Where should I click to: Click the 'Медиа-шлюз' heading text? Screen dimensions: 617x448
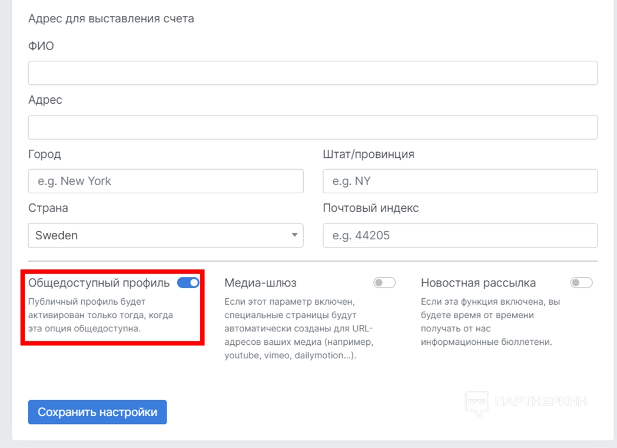pyautogui.click(x=260, y=283)
